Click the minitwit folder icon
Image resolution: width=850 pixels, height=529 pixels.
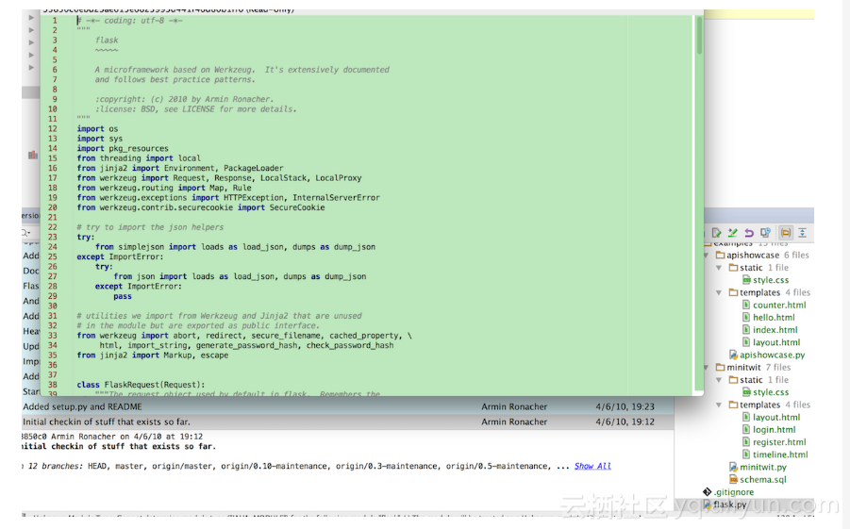click(720, 367)
